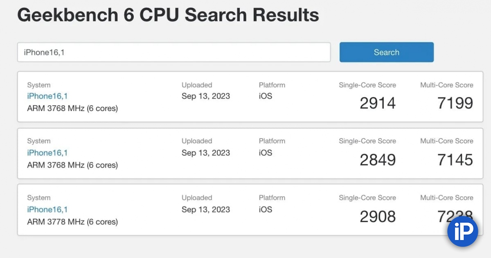Click the Uploaded label in second row
491x258 pixels.
tap(197, 141)
